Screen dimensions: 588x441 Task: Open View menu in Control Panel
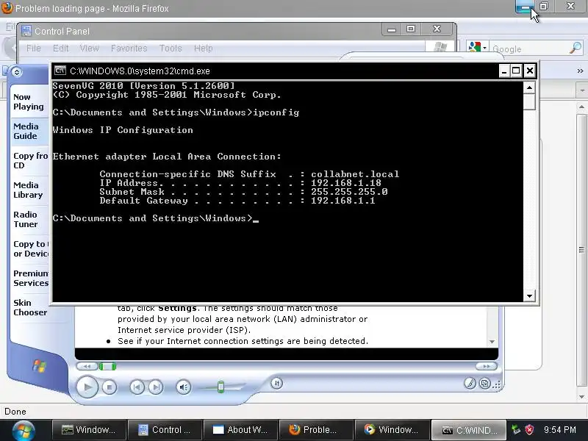tap(89, 49)
